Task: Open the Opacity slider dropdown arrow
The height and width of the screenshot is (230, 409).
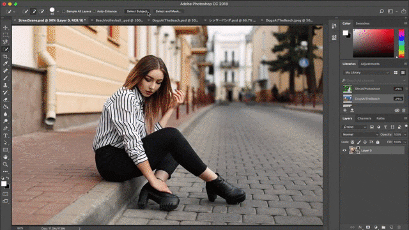Action: tap(405, 135)
